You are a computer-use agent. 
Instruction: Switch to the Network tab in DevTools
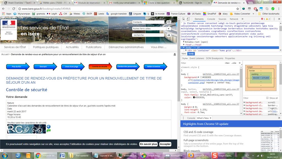click(x=234, y=19)
